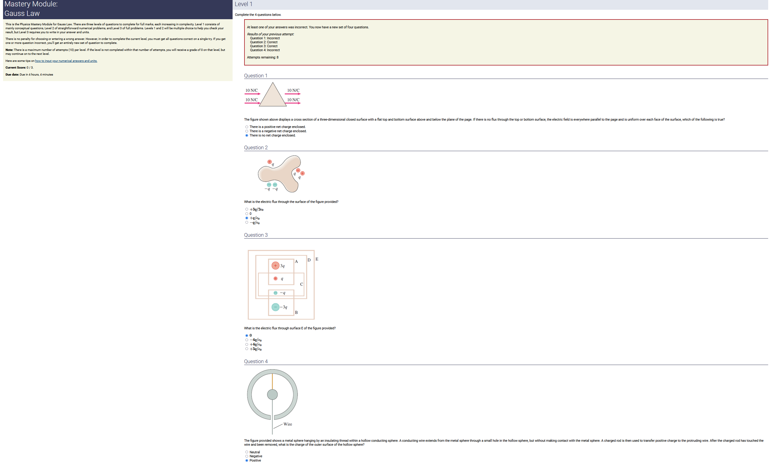Select the 0 option in Question 3
770x464 pixels.
pos(247,336)
